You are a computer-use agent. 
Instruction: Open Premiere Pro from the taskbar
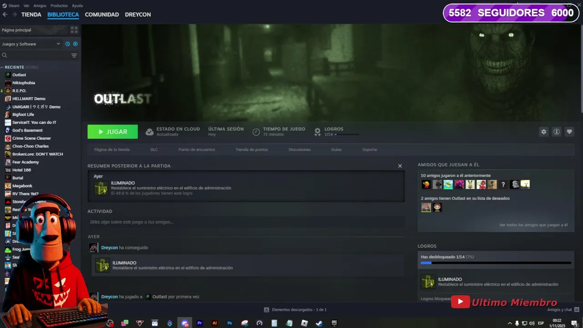click(199, 323)
